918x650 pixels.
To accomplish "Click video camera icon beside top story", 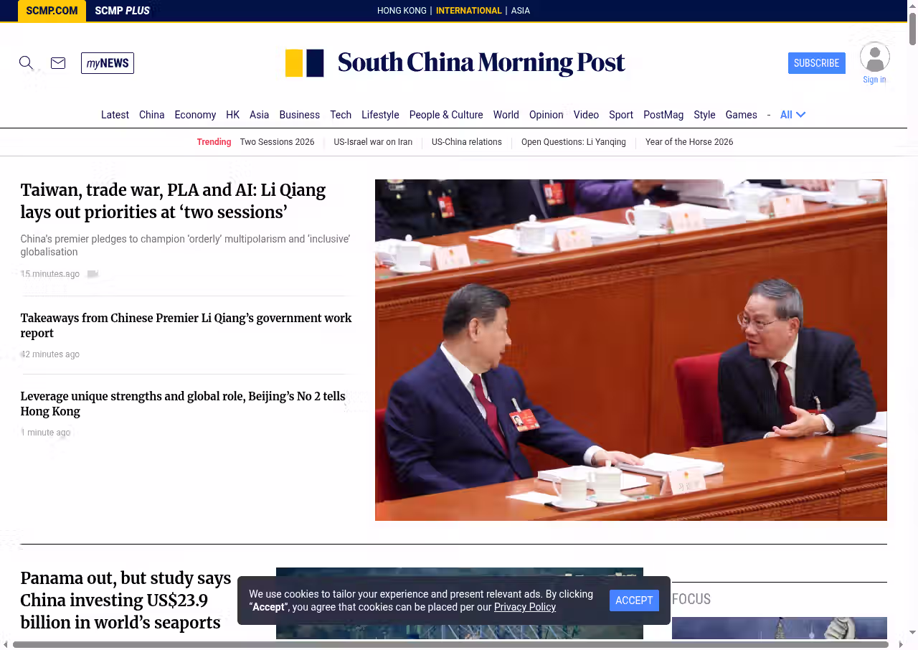I will 93,274.
